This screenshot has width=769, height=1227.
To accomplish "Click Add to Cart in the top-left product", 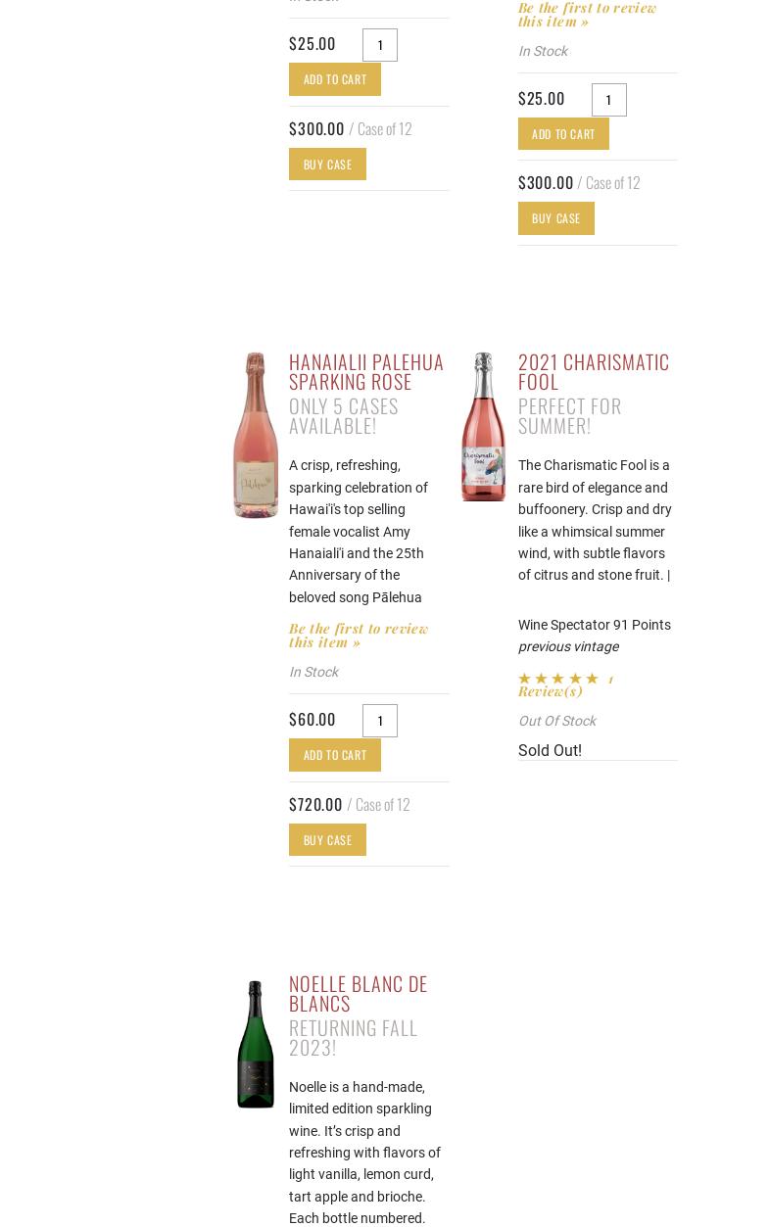I will [x=334, y=79].
